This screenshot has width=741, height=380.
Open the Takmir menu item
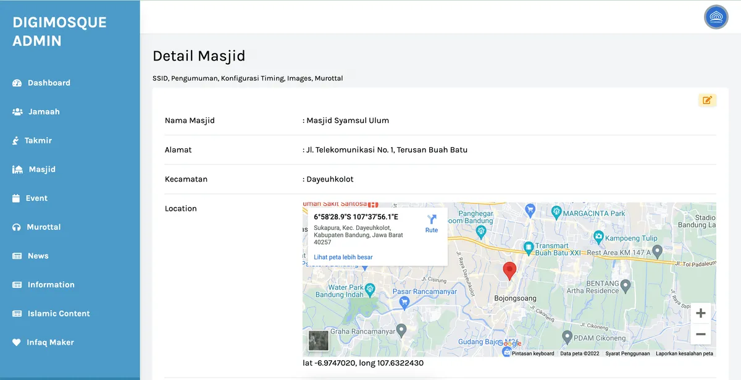(32, 140)
